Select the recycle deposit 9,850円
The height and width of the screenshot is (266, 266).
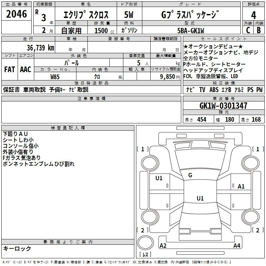tap(170, 77)
